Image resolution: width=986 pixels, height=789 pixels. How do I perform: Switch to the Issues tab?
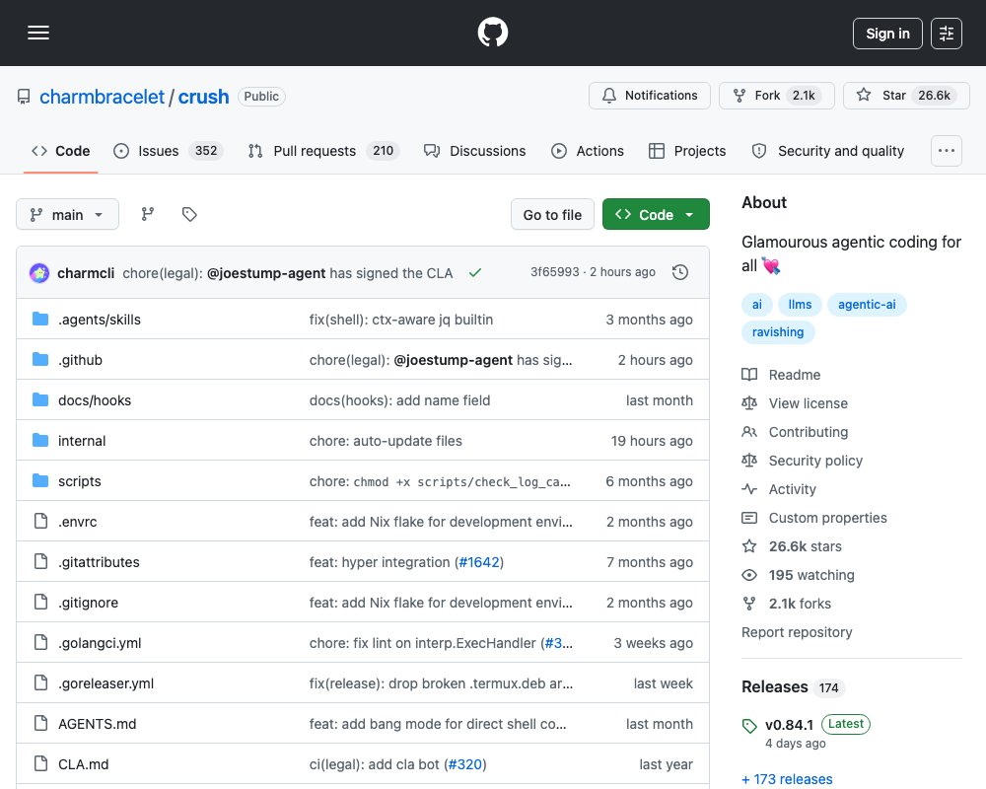(x=168, y=151)
